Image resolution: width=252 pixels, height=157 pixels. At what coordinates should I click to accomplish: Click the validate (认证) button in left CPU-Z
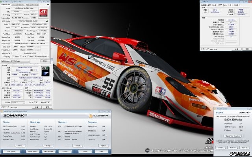[x=37, y=107]
